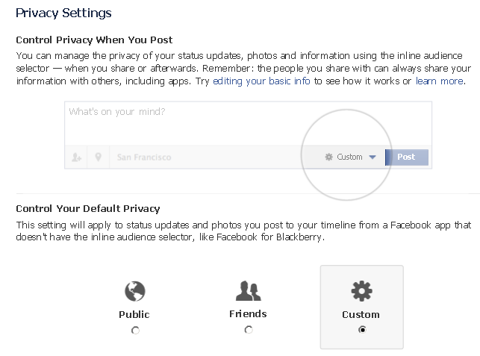This screenshot has height=356, width=480.
Task: Open the Custom audience dropdown arrow
Action: pyautogui.click(x=373, y=157)
